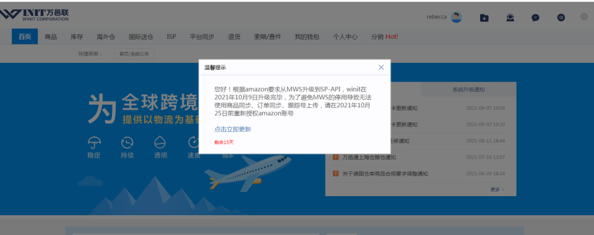Open the 商品 menu

point(51,36)
